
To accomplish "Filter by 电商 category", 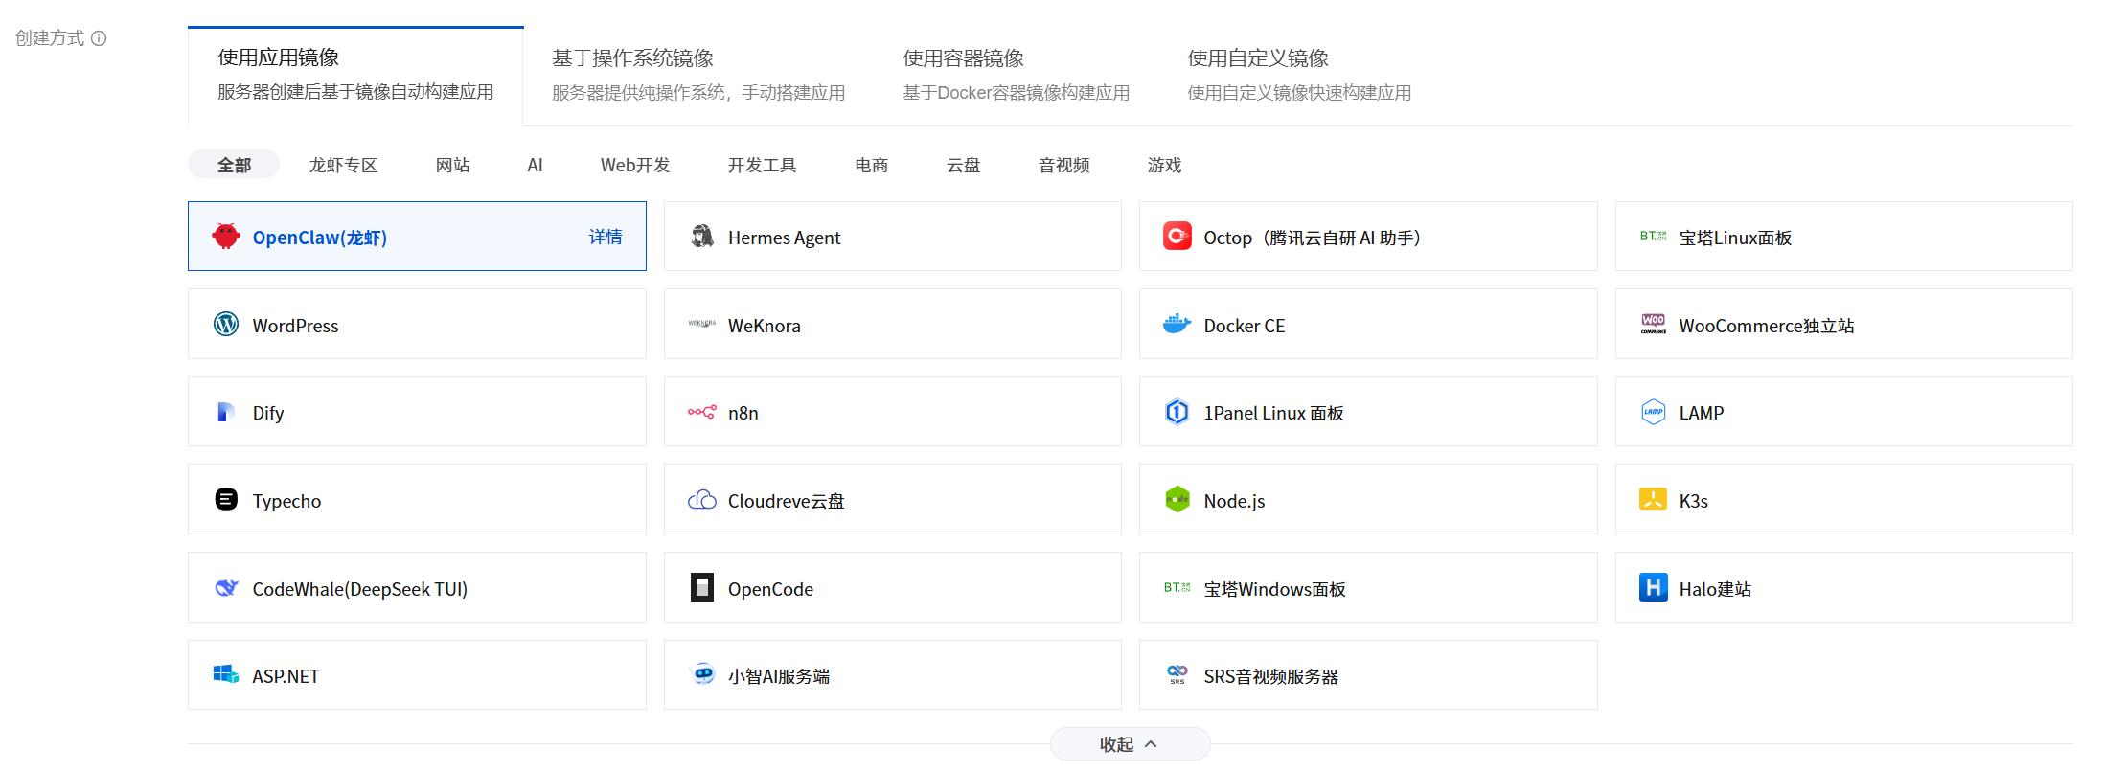I will pos(872,165).
